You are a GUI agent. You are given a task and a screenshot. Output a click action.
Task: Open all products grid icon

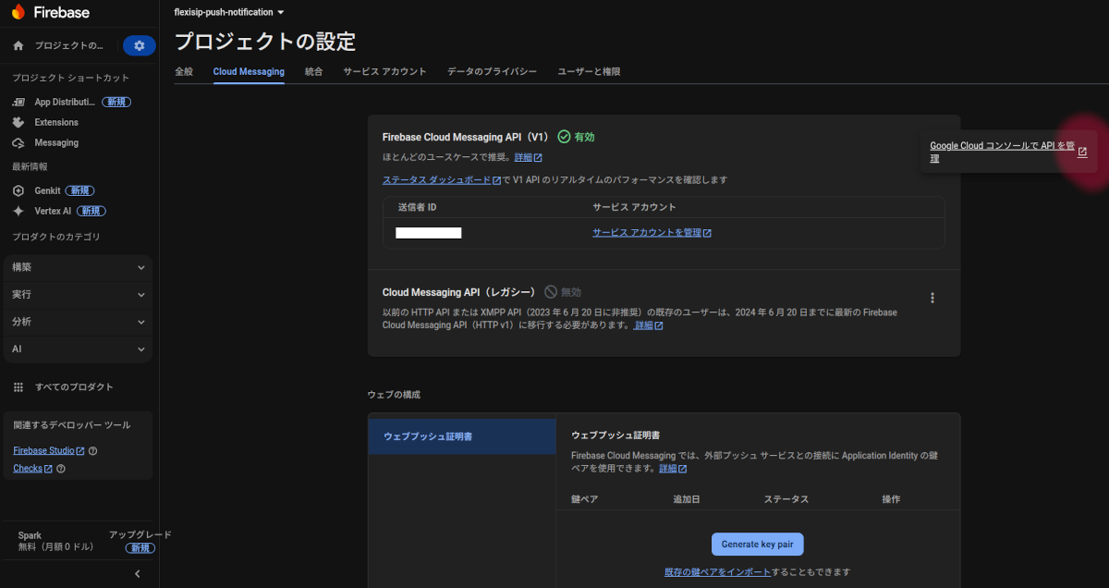[x=18, y=386]
